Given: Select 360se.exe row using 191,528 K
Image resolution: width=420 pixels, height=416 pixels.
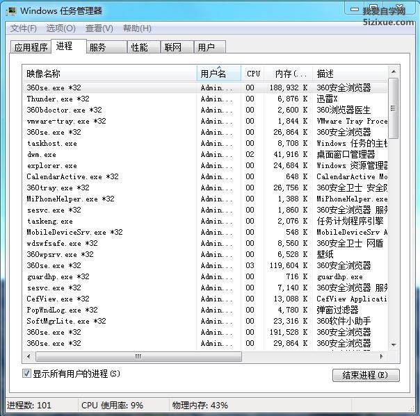Looking at the screenshot, I should click(x=205, y=332).
